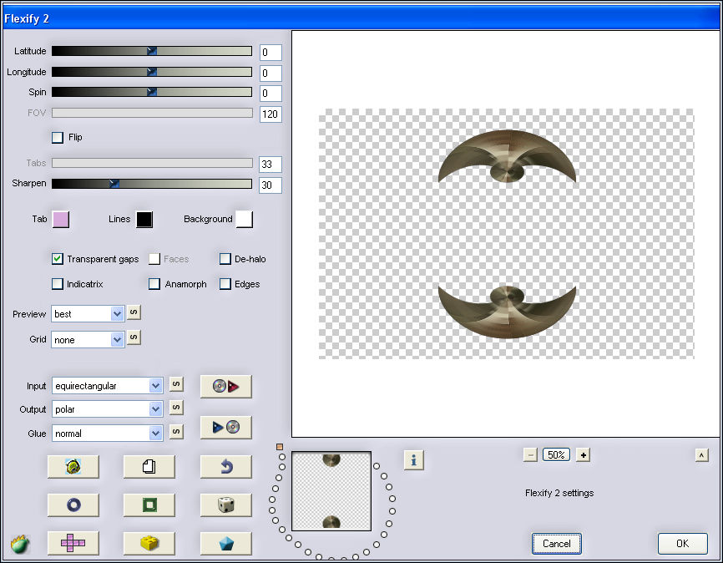
Task: Click the Cancel button
Action: [x=557, y=544]
